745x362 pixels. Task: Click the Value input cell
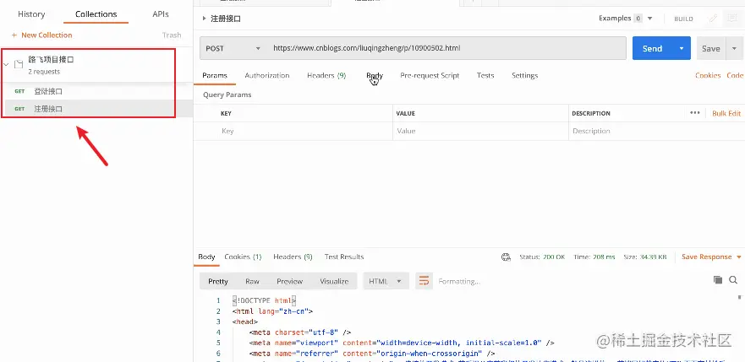click(x=480, y=131)
